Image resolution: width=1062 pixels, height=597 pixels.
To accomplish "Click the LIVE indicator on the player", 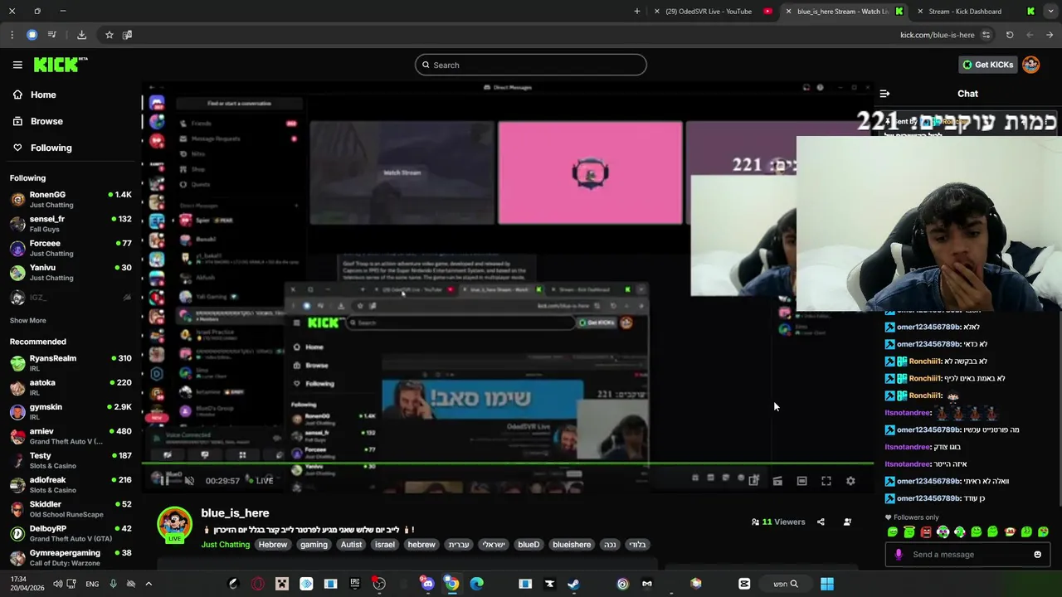I will pos(259,481).
